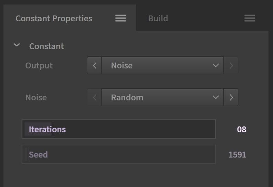
Task: Click the Iterations value 08
Action: (242, 129)
